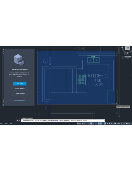Click the TILE label below KITCHEN
The height and width of the screenshot is (171, 132).
click(98, 80)
